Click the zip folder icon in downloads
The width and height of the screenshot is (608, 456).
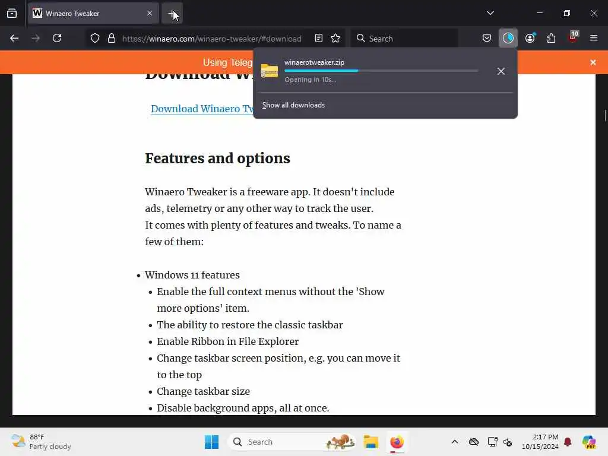270,71
